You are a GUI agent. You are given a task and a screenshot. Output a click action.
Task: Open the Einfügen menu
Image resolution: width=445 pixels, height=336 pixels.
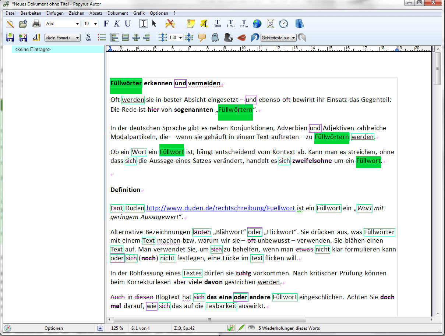point(55,13)
